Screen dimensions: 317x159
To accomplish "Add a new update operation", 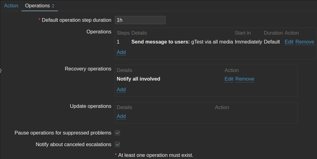I will click(x=121, y=116).
